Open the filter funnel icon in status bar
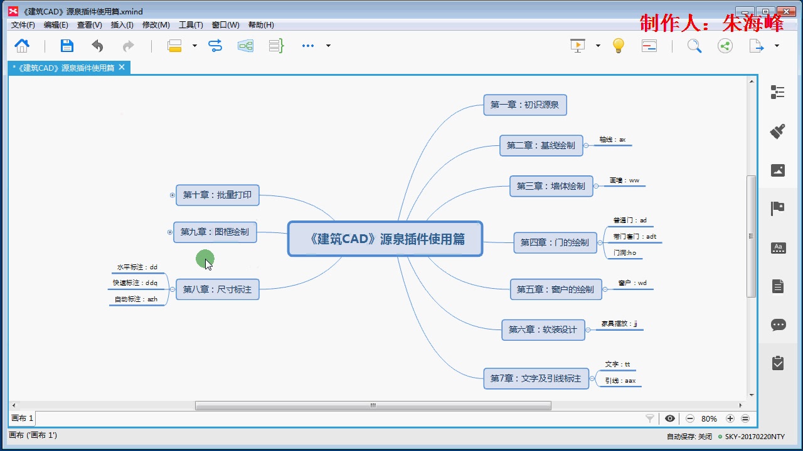The height and width of the screenshot is (451, 803). pos(650,418)
